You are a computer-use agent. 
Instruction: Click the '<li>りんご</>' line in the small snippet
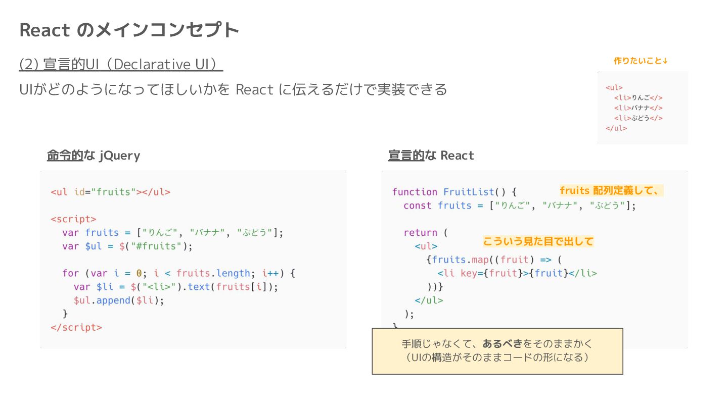638,97
